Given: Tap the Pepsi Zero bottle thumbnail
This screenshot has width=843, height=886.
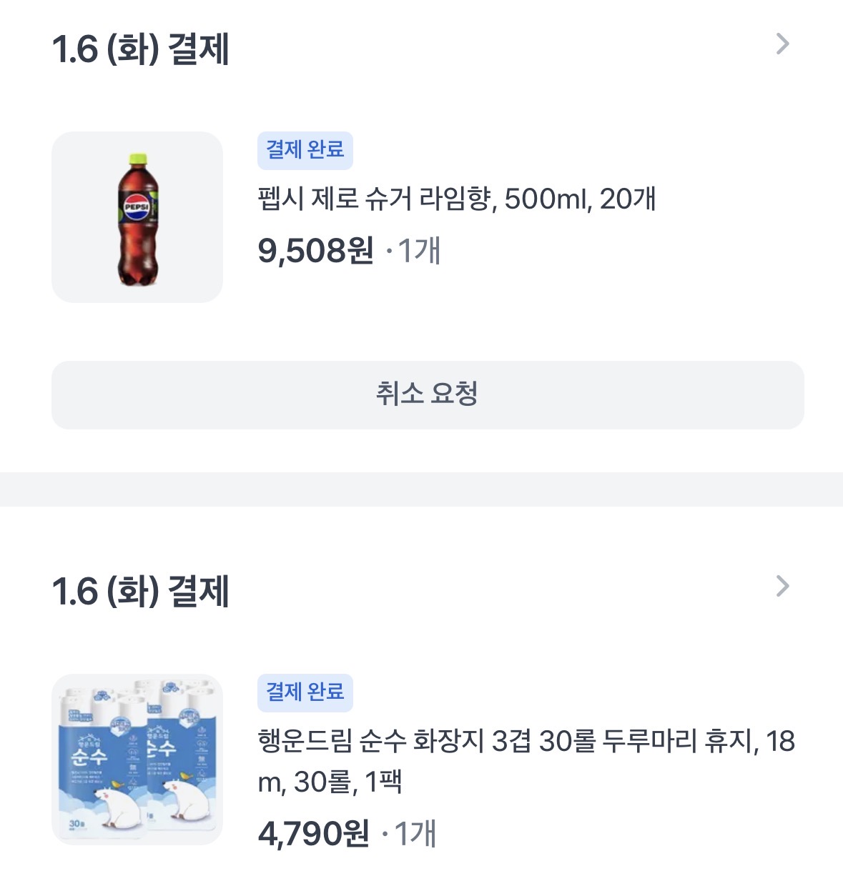Looking at the screenshot, I should (x=137, y=217).
